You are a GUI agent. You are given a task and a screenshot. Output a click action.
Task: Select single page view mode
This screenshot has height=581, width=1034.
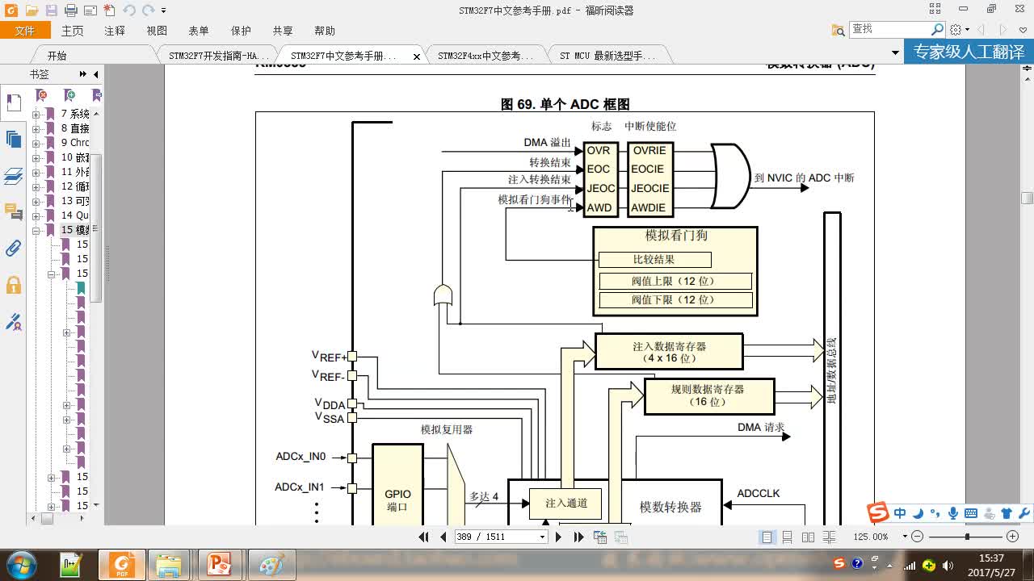pyautogui.click(x=767, y=537)
